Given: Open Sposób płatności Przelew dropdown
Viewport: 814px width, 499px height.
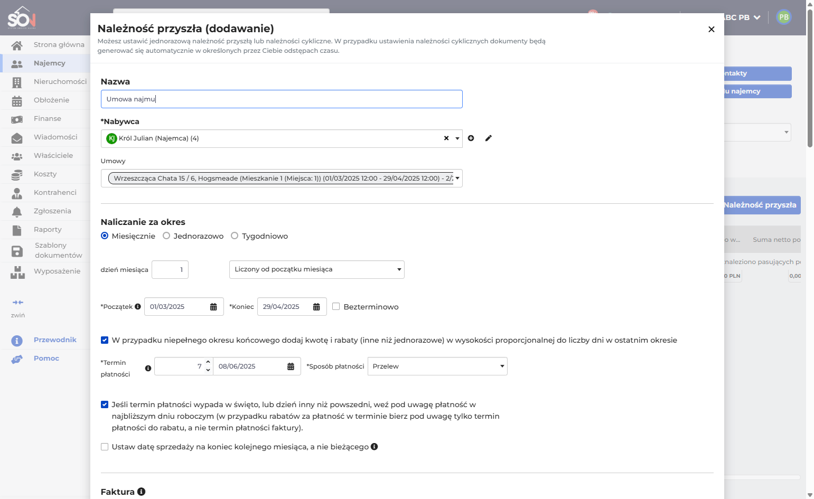Looking at the screenshot, I should point(437,366).
